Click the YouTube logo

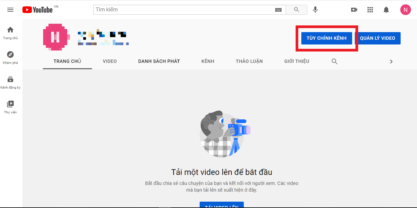tap(37, 10)
